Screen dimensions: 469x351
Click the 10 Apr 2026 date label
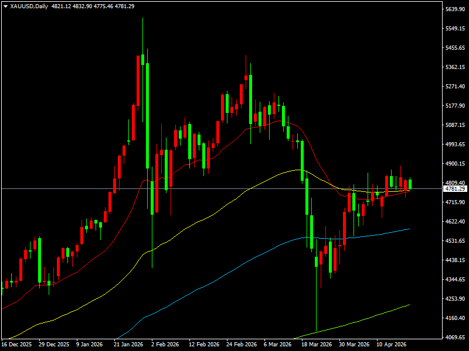click(391, 345)
